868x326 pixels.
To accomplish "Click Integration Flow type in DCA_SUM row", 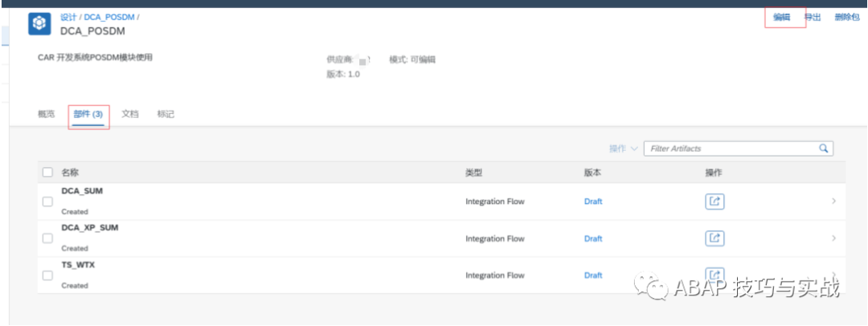I will tap(495, 202).
